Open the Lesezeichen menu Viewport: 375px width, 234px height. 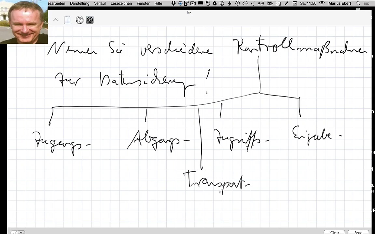[121, 3]
